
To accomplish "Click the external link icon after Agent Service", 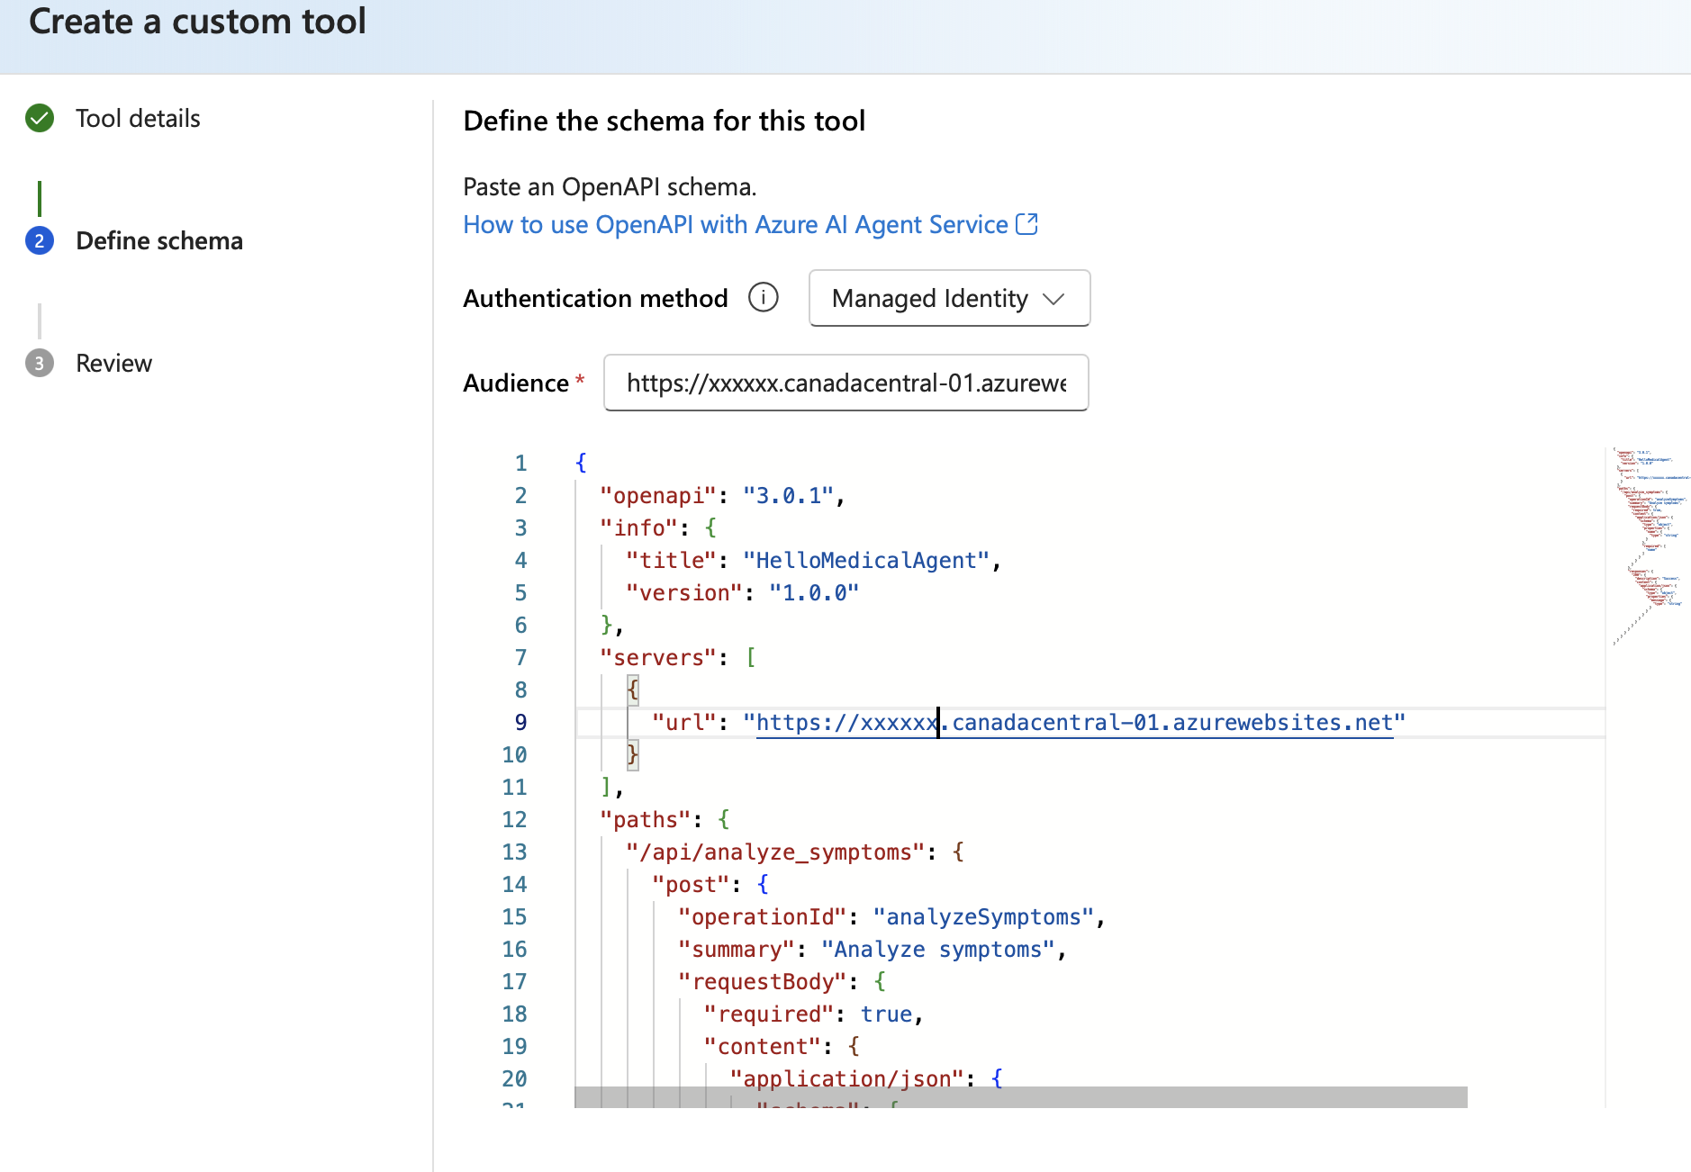I will [1026, 224].
